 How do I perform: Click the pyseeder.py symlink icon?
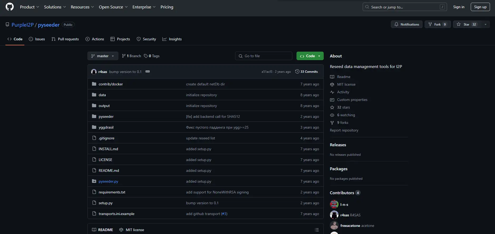click(94, 181)
